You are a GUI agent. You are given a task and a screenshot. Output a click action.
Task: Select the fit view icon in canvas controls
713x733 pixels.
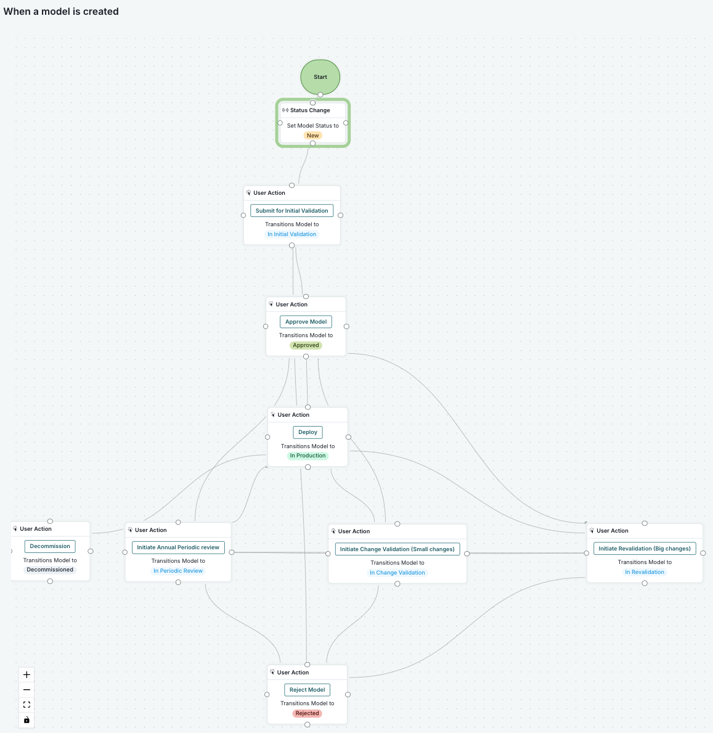pos(26,705)
